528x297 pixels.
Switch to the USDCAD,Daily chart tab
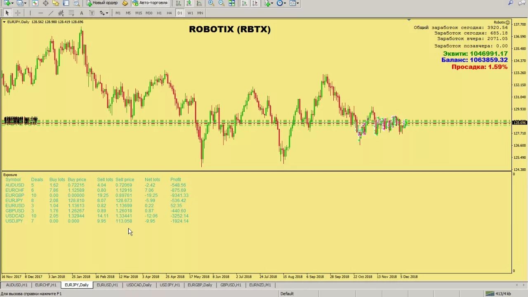[x=139, y=285]
